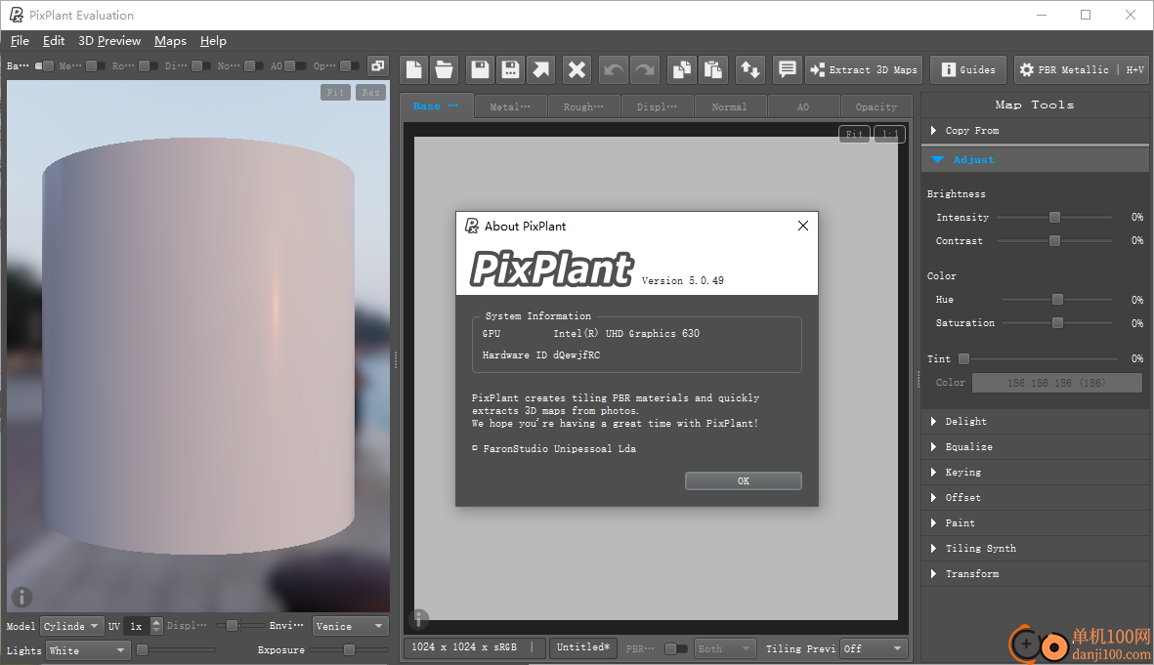Click the Save As floppy icon
Viewport: 1154px width, 665px height.
click(510, 70)
